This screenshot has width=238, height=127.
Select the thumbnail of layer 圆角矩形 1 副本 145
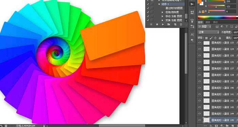tap(206, 120)
